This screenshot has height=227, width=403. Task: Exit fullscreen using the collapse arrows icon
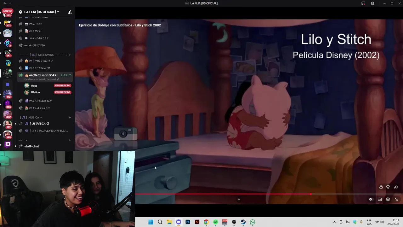coord(396,199)
